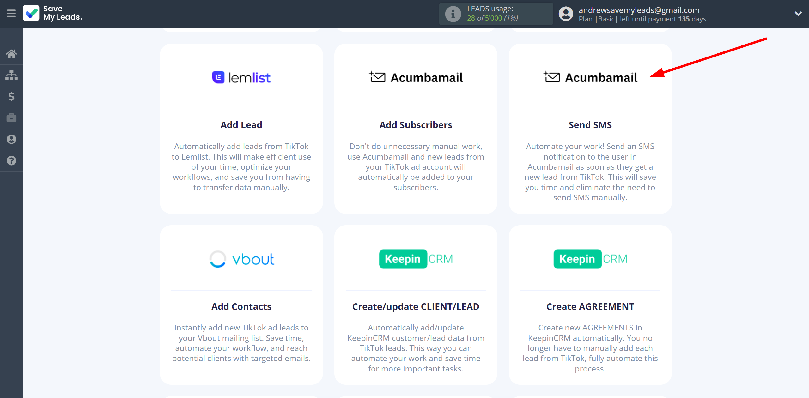Open the help question mark icon
Image resolution: width=809 pixels, height=398 pixels.
[11, 161]
